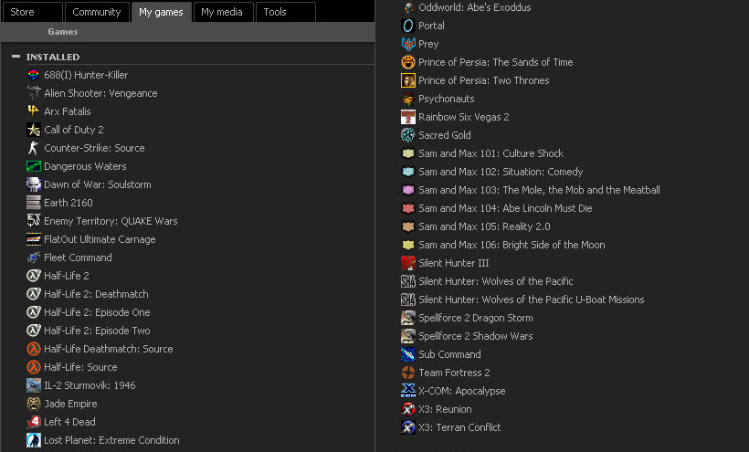Click the Team Fortress 2 icon
749x452 pixels.
pos(408,373)
